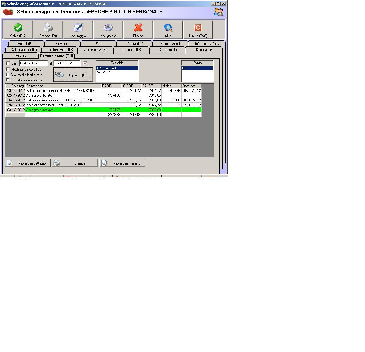The width and height of the screenshot is (365, 352).
Task: Select Visi 2007 in Esercizio list
Action: tap(117, 72)
